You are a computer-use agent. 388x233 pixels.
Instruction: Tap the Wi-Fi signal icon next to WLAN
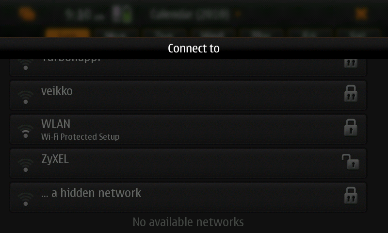pyautogui.click(x=26, y=131)
